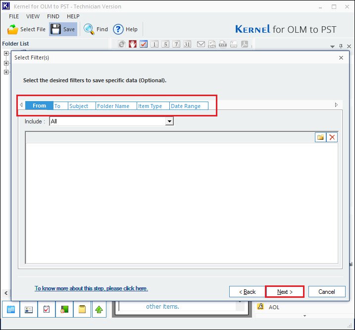The height and width of the screenshot is (330, 355).
Task: Expand the second Folder List tree node
Action: [6, 63]
